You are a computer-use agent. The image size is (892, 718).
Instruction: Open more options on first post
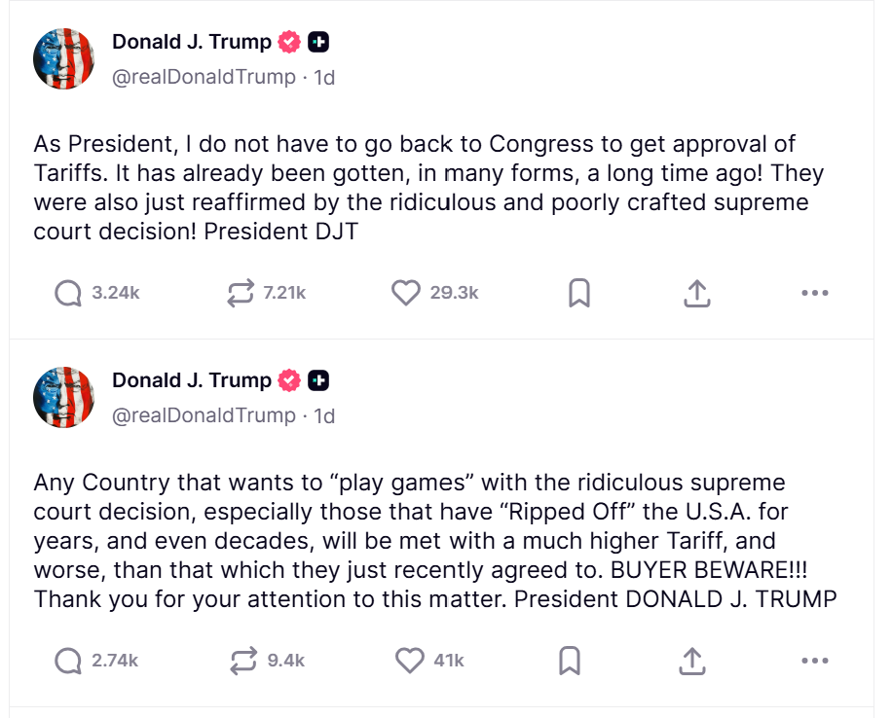(814, 293)
